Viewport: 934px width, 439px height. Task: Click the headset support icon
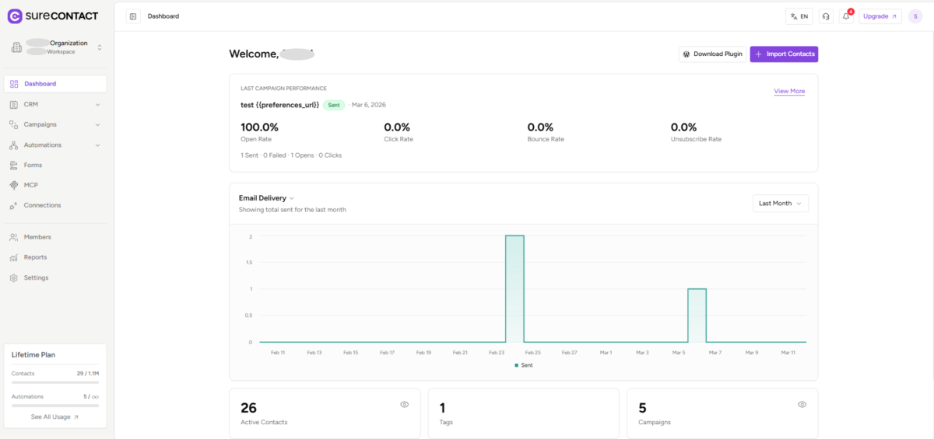[x=826, y=16]
